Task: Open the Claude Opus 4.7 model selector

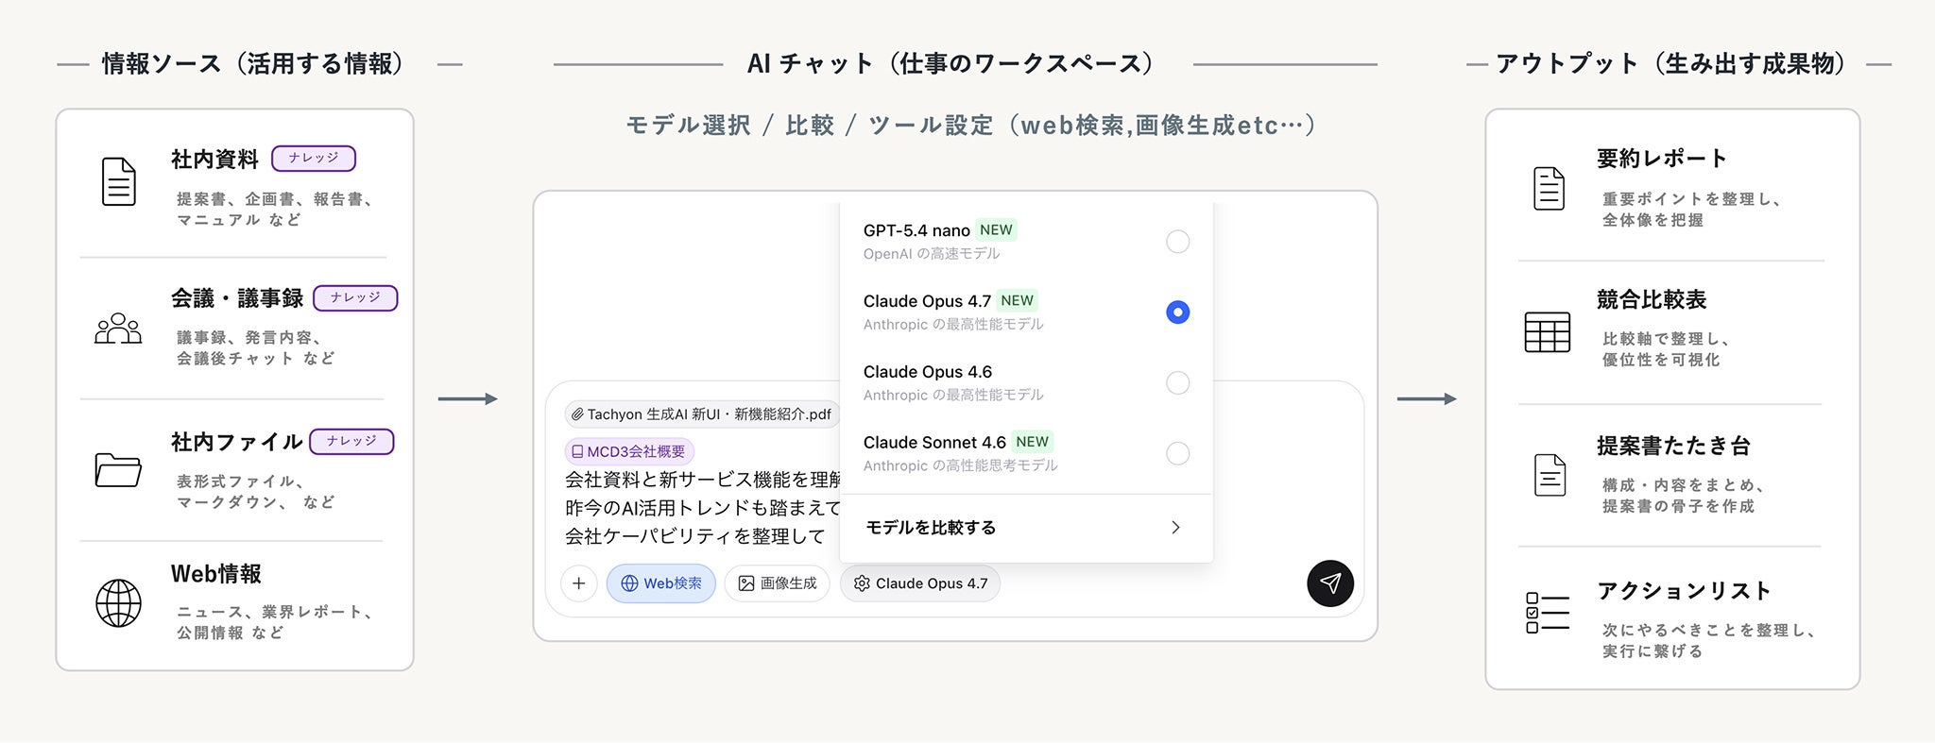Action: pyautogui.click(x=920, y=583)
